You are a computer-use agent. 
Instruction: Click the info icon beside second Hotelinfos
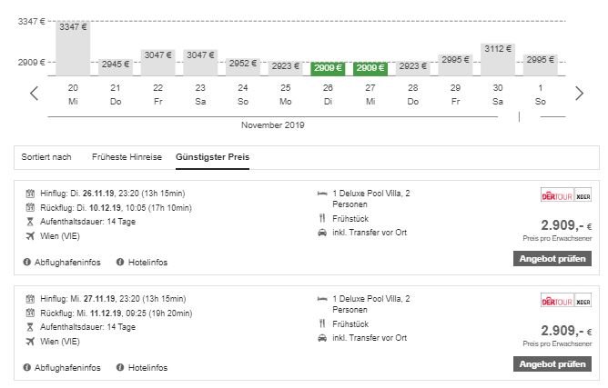(x=120, y=368)
